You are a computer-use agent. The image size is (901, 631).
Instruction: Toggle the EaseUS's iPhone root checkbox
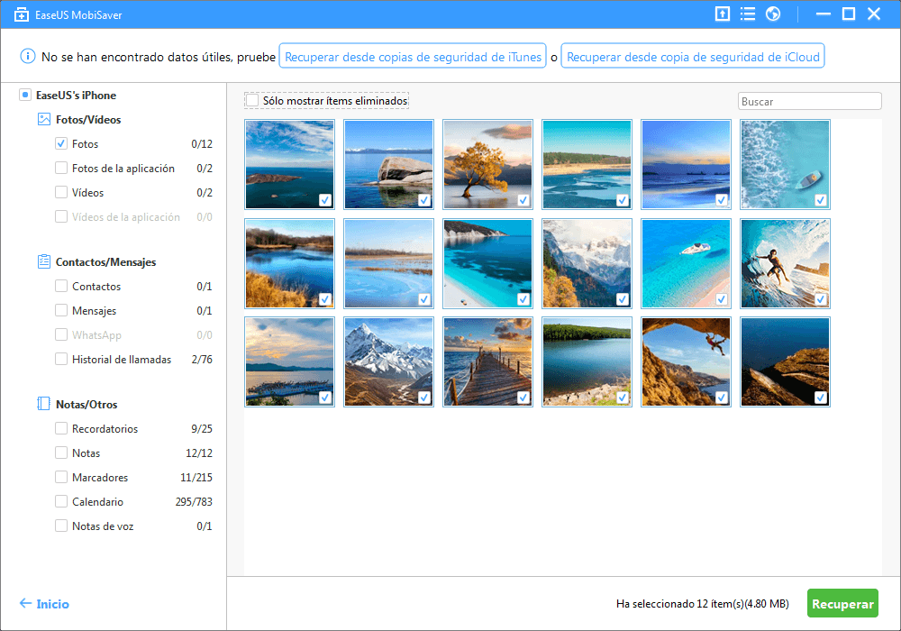(x=25, y=95)
